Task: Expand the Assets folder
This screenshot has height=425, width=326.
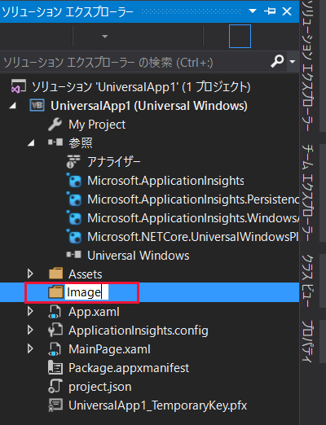Action: 30,274
